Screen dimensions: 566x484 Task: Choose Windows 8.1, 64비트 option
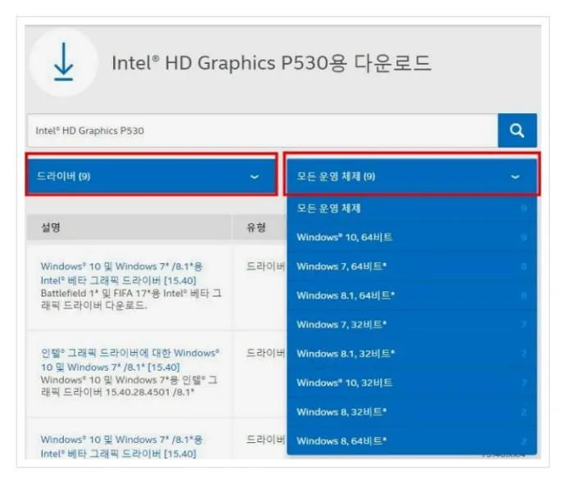[x=411, y=295]
